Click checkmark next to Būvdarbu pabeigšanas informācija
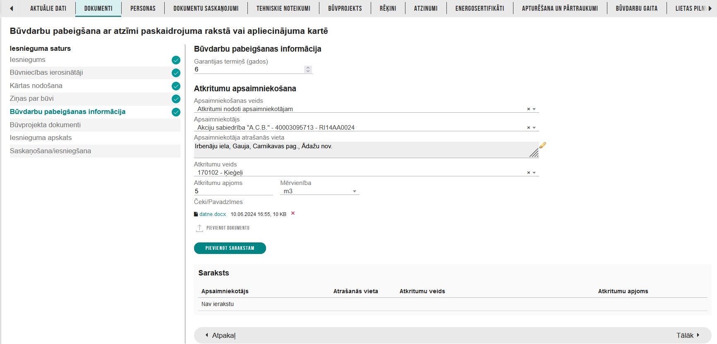The image size is (717, 344). (x=176, y=112)
